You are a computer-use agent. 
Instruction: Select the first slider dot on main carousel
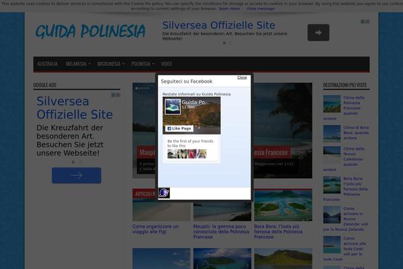click(x=136, y=88)
